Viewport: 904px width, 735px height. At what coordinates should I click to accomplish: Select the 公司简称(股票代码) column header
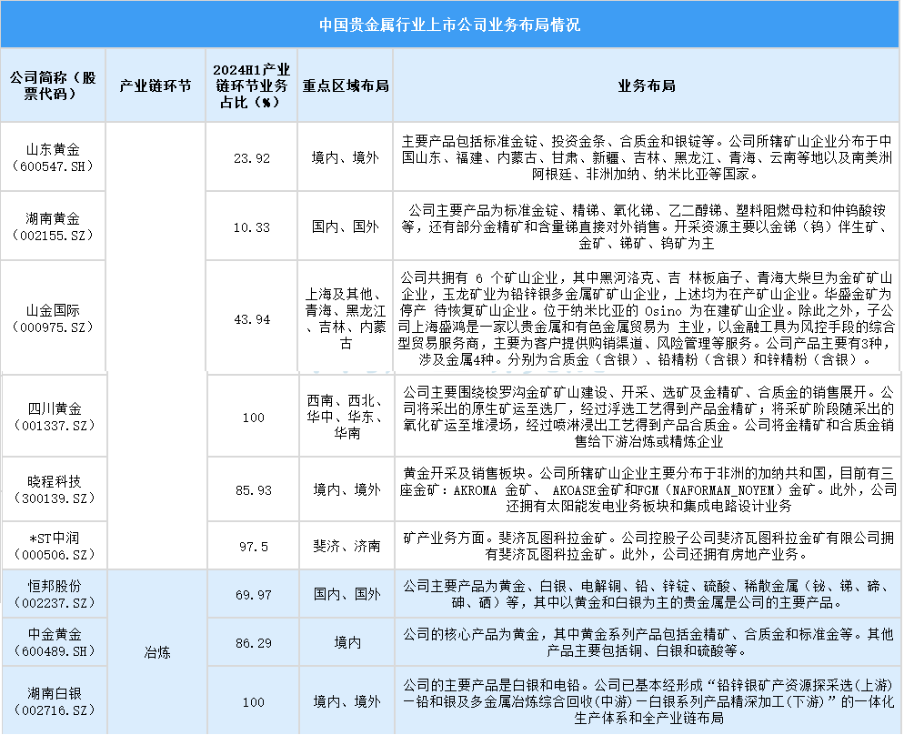(x=53, y=86)
